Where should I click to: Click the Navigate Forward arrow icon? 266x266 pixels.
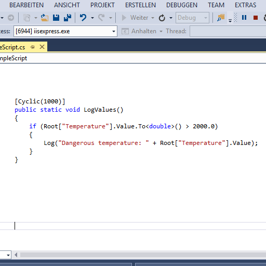[11, 18]
